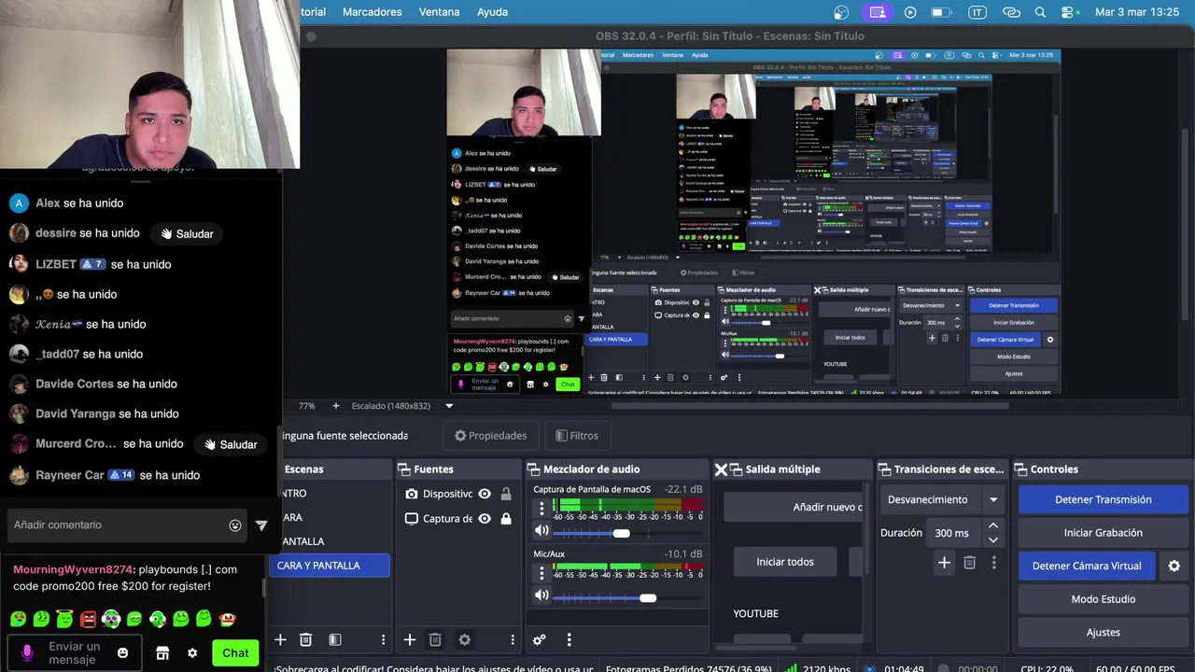This screenshot has height=672, width=1195.
Task: Click Iniciar Grabación button
Action: pyautogui.click(x=1103, y=533)
